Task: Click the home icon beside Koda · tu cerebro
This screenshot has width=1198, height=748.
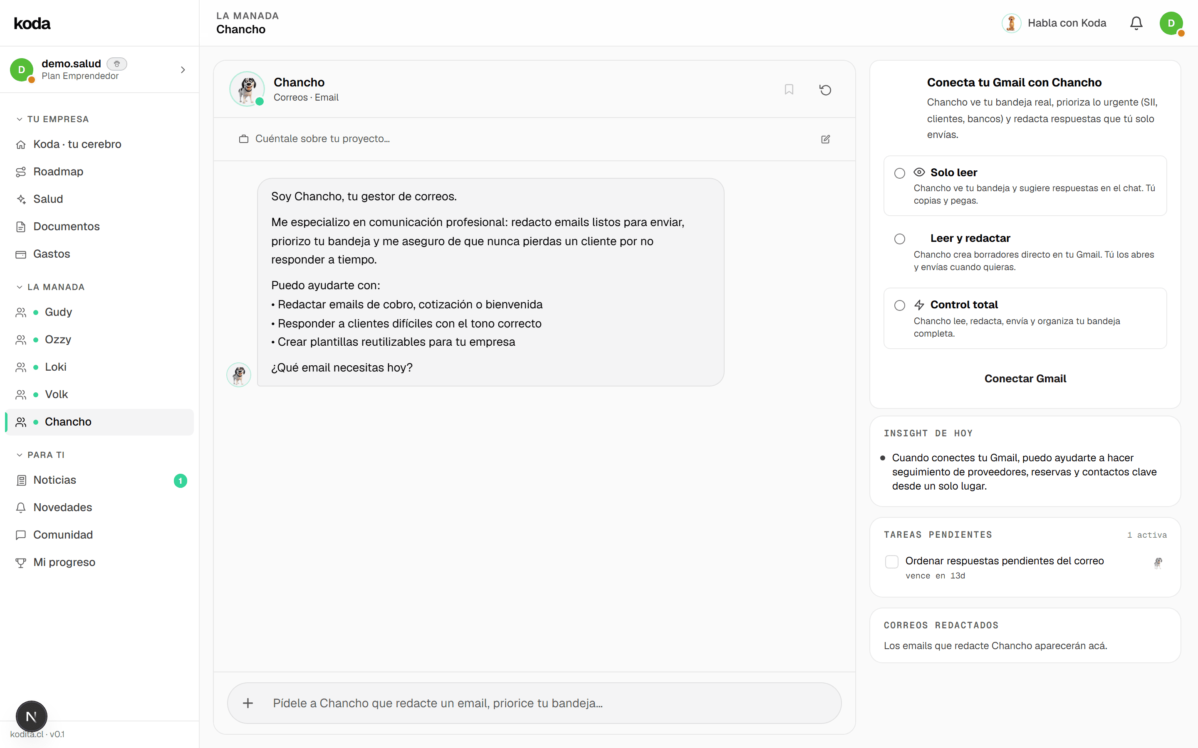Action: (x=21, y=145)
